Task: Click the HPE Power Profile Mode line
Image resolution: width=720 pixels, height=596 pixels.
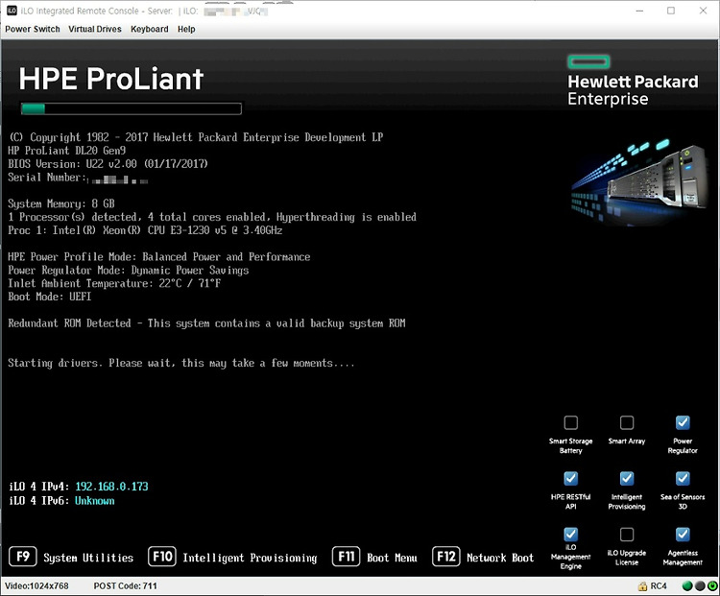Action: [x=158, y=256]
